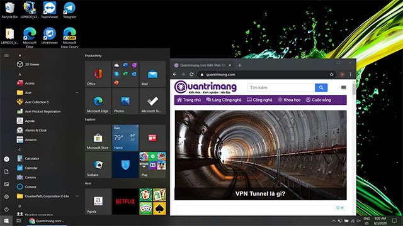Select the Quantrimang.com browser tab
The width and height of the screenshot is (403, 226).
click(x=203, y=65)
